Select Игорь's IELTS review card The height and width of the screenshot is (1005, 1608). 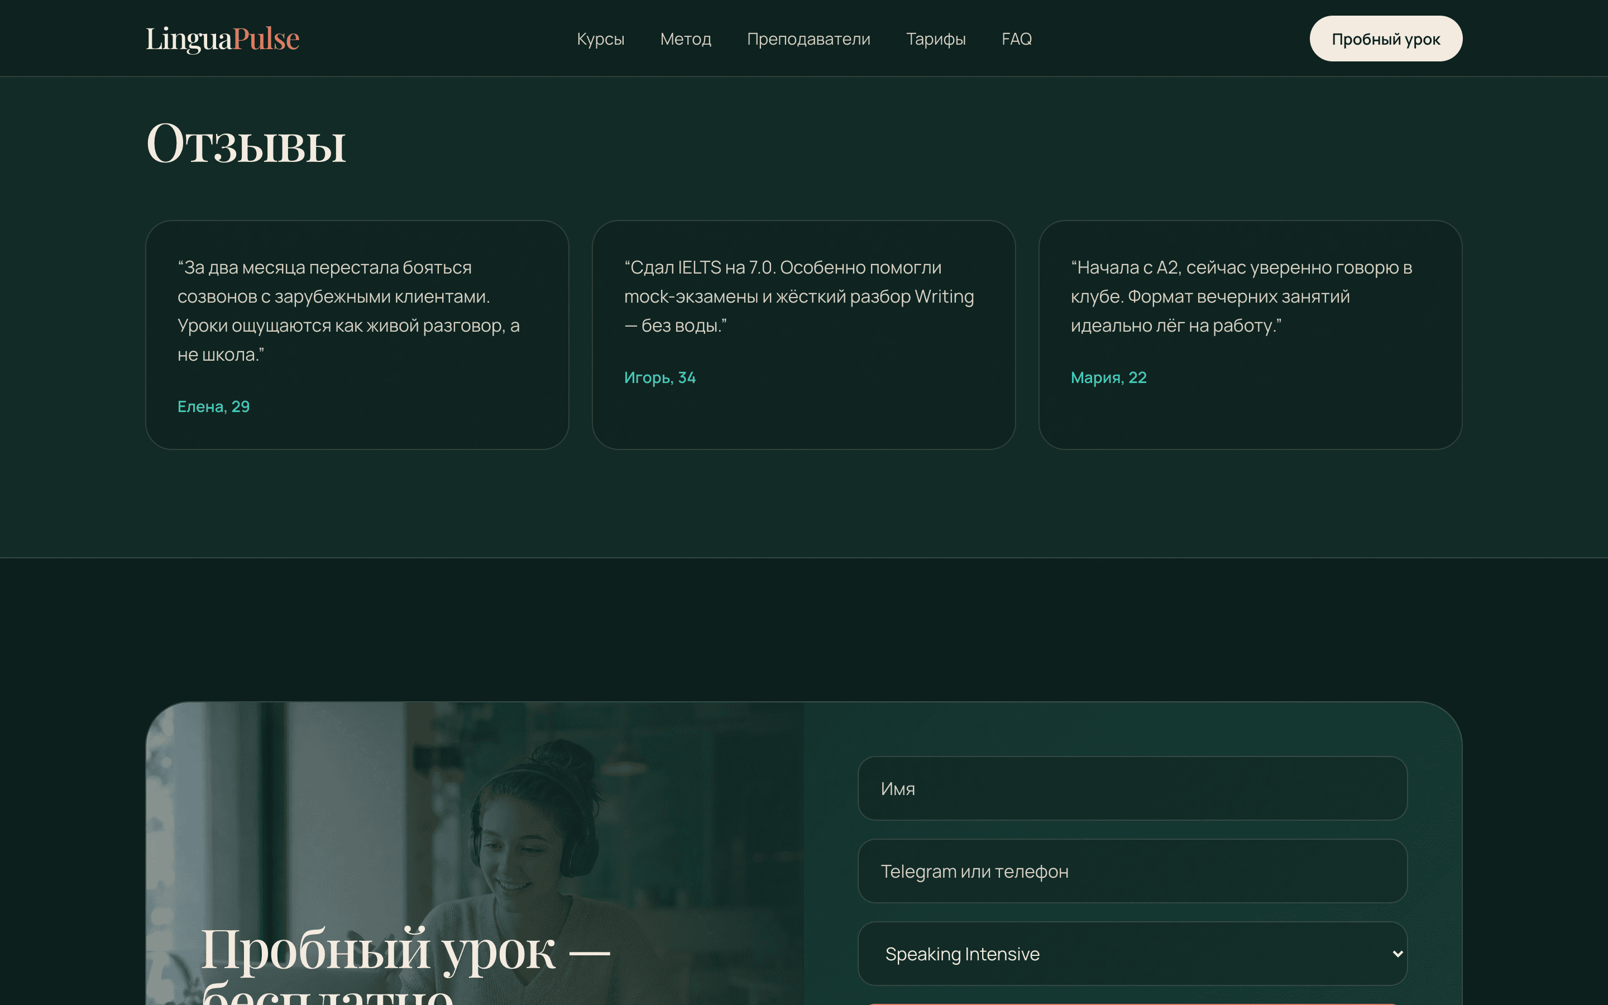[x=803, y=335]
